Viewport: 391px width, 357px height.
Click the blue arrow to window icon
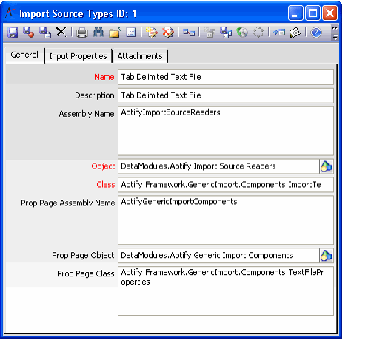pyautogui.click(x=279, y=33)
